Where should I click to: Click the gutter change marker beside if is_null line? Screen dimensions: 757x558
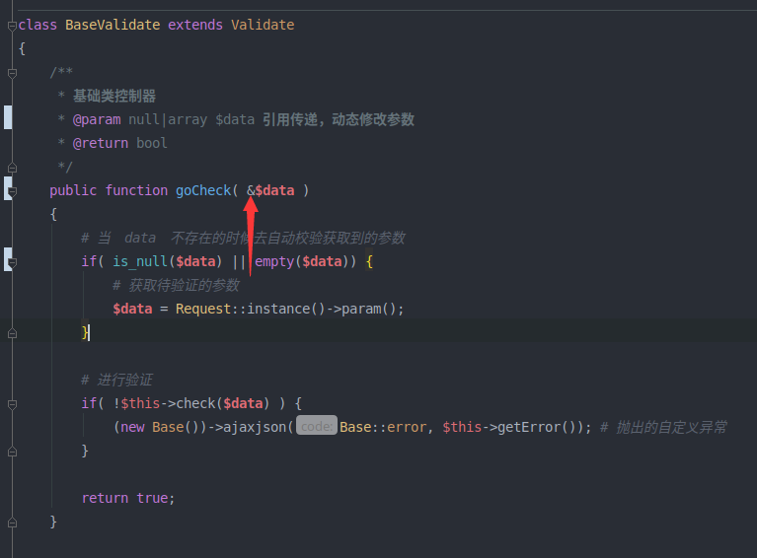7,259
